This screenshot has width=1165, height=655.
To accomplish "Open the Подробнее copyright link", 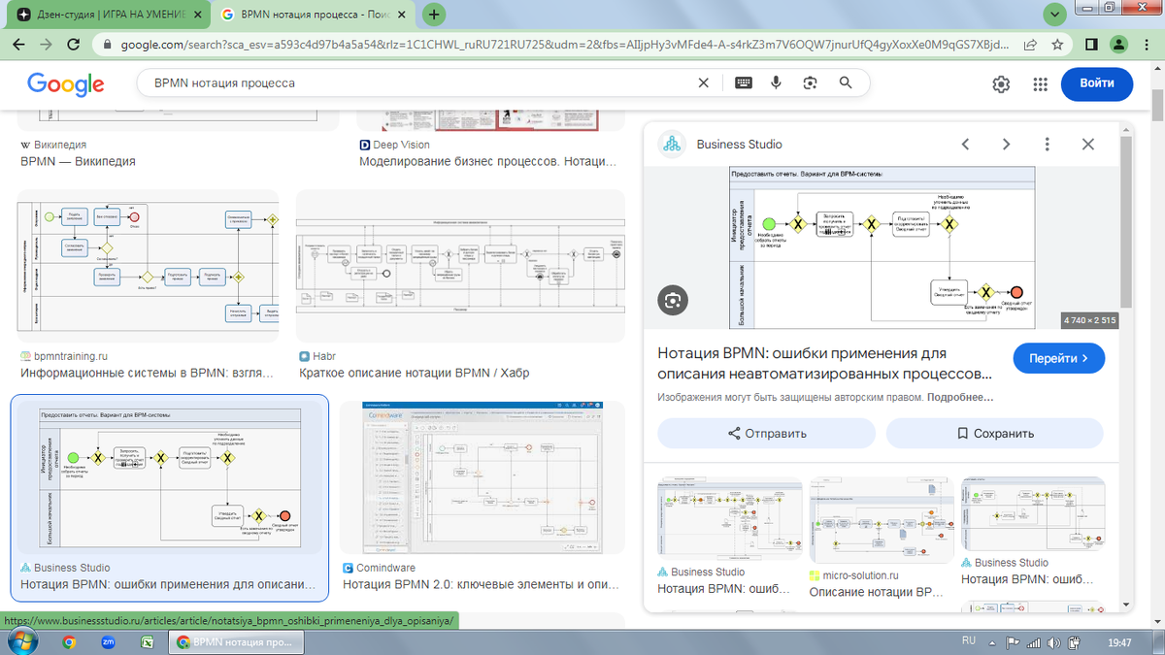I will click(x=960, y=398).
